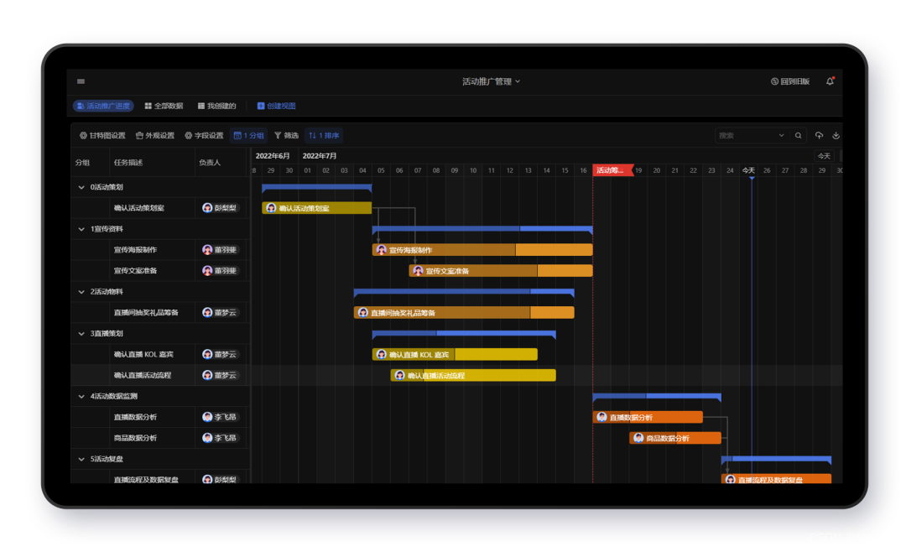This screenshot has height=552, width=906.
Task: Click 创建视图 to create a view
Action: pos(276,106)
